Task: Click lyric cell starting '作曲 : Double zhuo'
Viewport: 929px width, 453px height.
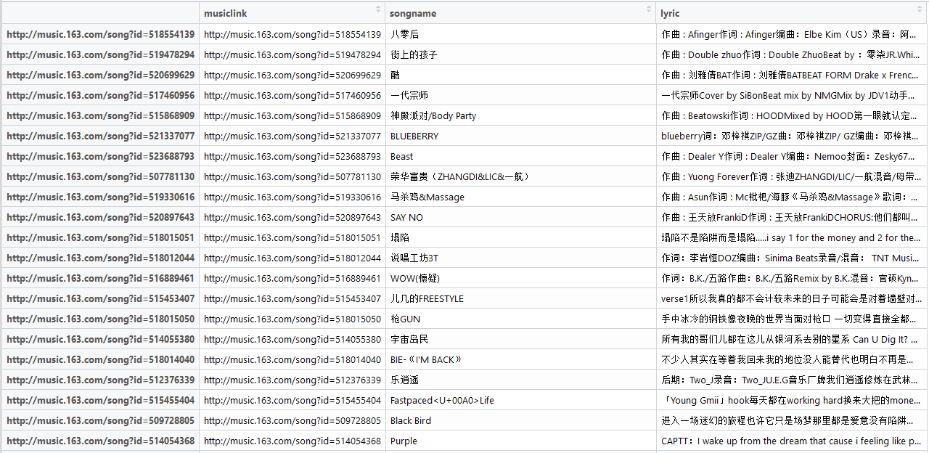Action: 792,54
